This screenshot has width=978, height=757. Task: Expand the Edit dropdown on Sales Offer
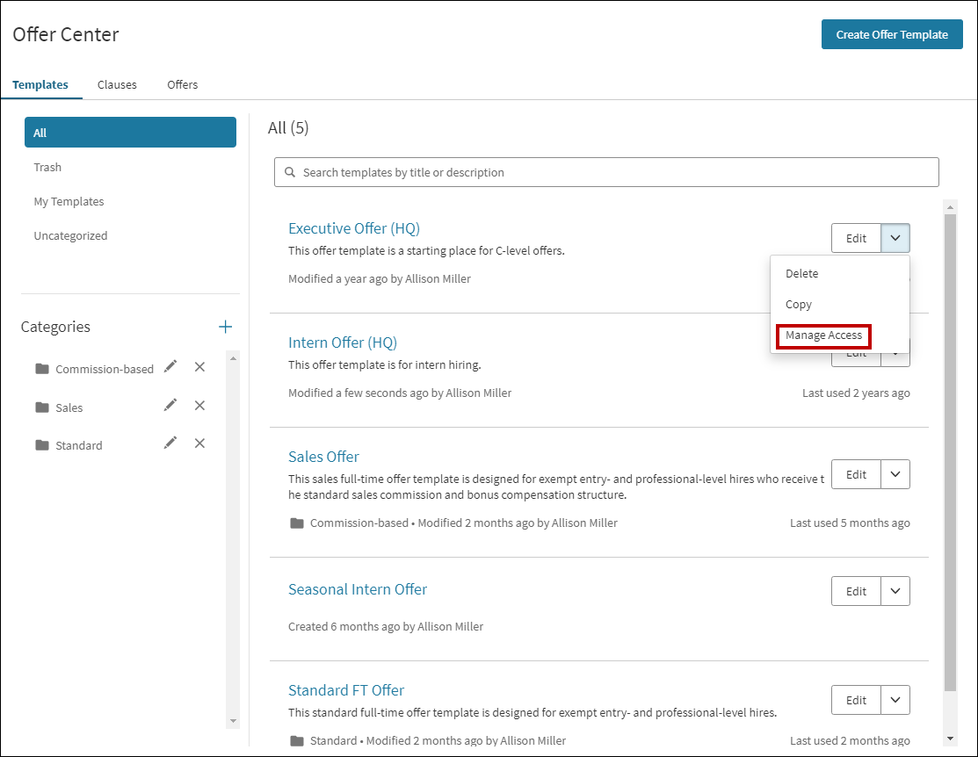click(895, 473)
